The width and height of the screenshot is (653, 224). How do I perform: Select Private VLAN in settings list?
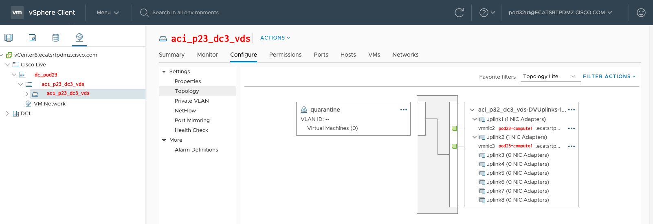pos(192,101)
